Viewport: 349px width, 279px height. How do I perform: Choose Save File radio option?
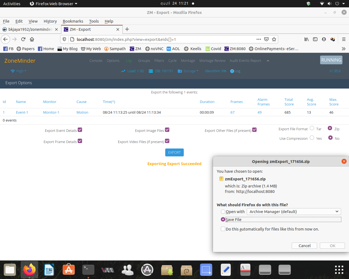(223, 219)
